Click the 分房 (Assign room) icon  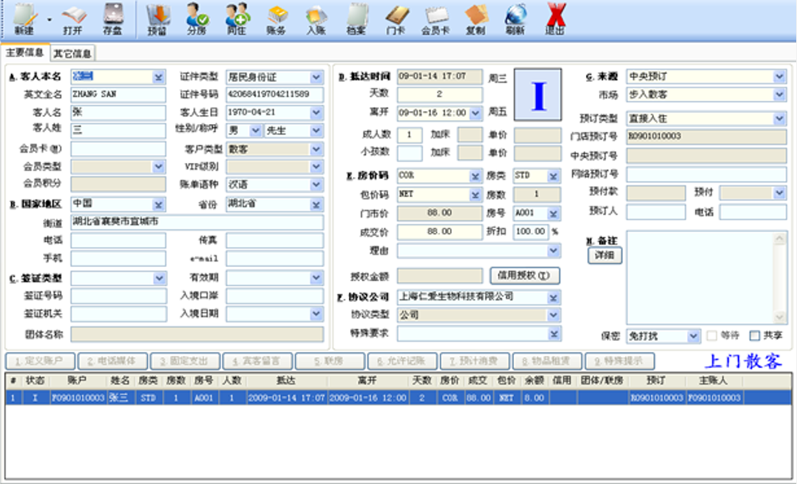click(x=196, y=16)
